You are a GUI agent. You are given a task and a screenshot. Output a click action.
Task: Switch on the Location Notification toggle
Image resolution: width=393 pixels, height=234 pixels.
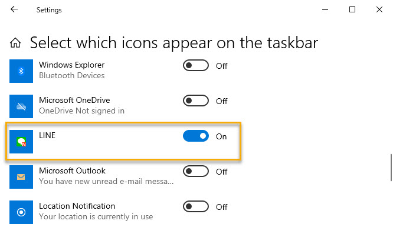[x=196, y=206]
